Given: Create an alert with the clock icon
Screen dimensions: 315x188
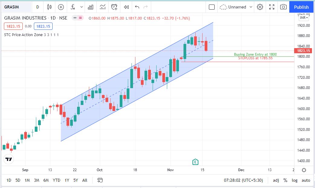Looking at the screenshot, I should 114,7.
